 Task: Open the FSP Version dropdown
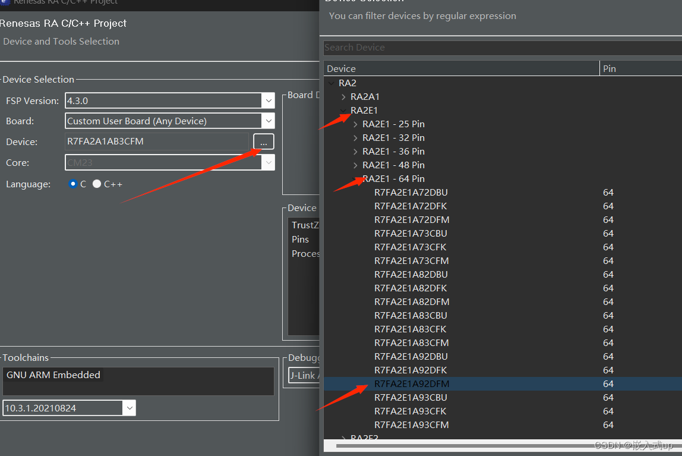(269, 100)
